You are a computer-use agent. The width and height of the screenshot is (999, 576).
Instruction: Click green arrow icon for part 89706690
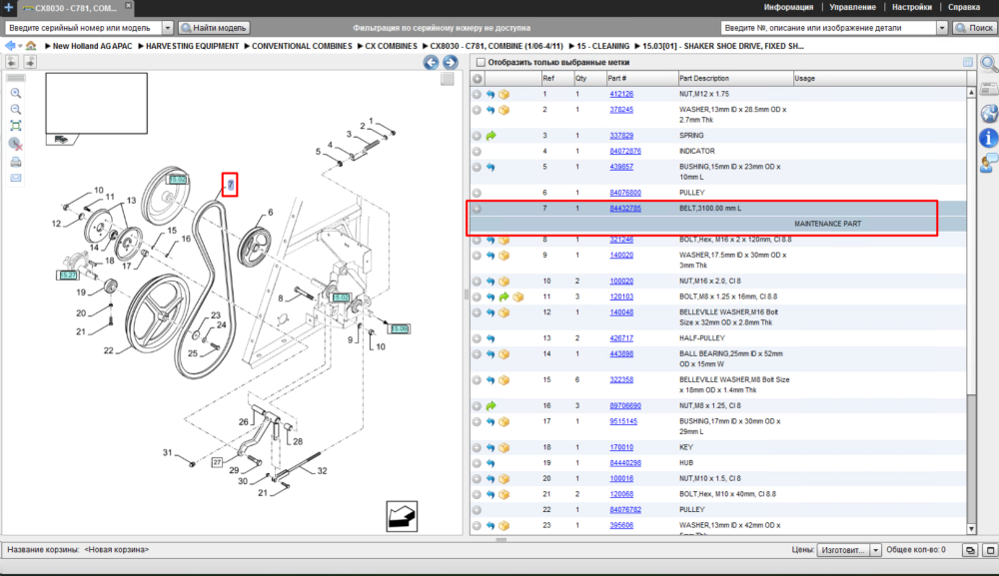(x=491, y=406)
